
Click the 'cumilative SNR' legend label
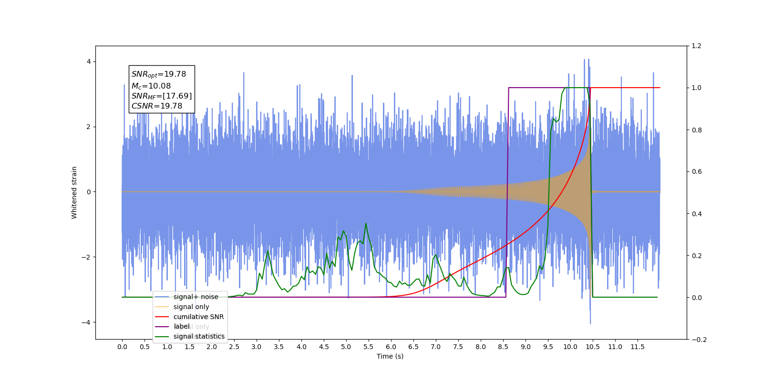click(198, 317)
